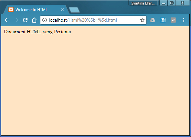Reload the page with the refresh icon
The height and width of the screenshot is (137, 191).
coord(25,20)
